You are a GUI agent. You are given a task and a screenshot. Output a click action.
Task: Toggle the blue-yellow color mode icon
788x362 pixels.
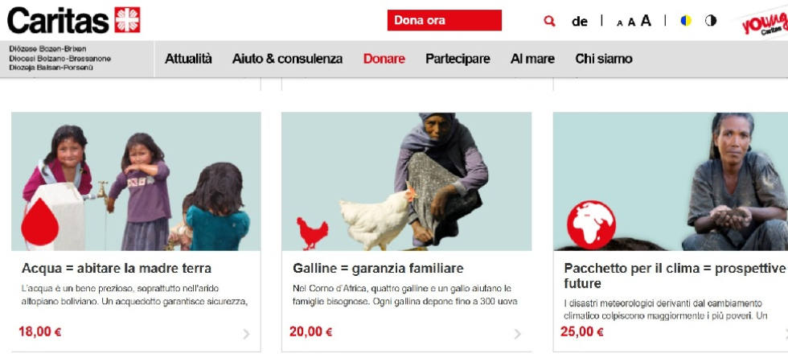[685, 21]
